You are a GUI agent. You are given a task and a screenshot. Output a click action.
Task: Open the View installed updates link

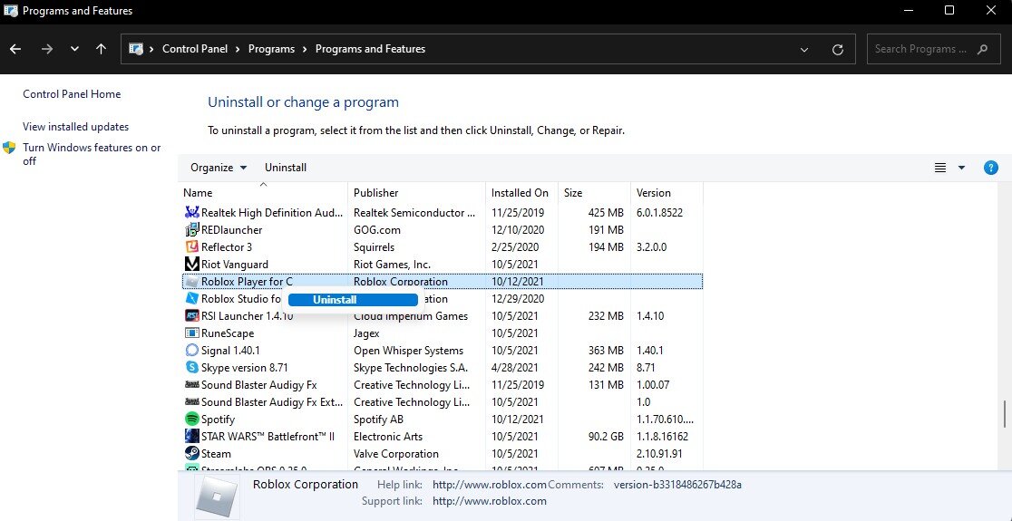click(x=76, y=127)
